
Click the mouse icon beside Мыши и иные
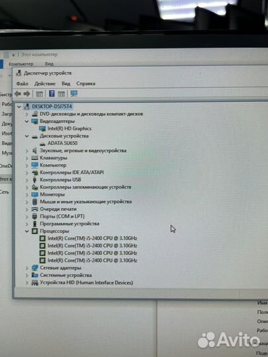click(x=34, y=202)
